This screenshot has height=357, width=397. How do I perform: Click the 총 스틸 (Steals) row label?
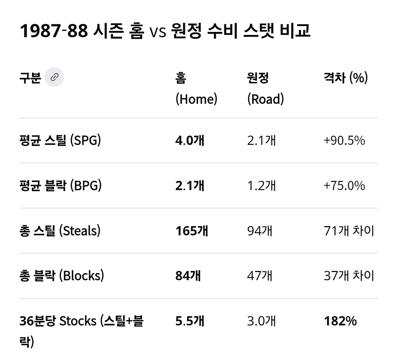click(60, 231)
